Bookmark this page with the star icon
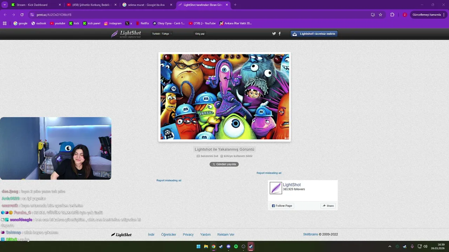The width and height of the screenshot is (449, 252). click(x=381, y=15)
